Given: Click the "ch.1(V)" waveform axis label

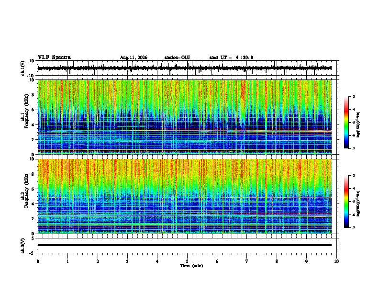Looking at the screenshot, I should 23,68.
